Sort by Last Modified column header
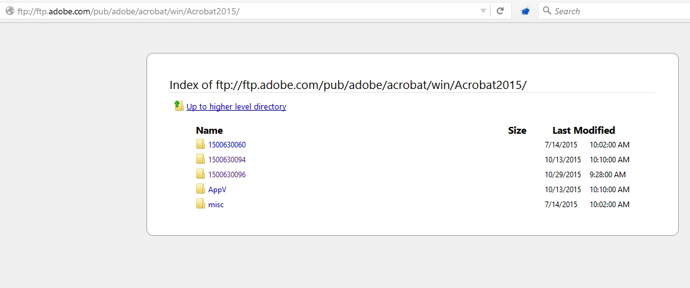This screenshot has height=288, width=690. tap(583, 131)
